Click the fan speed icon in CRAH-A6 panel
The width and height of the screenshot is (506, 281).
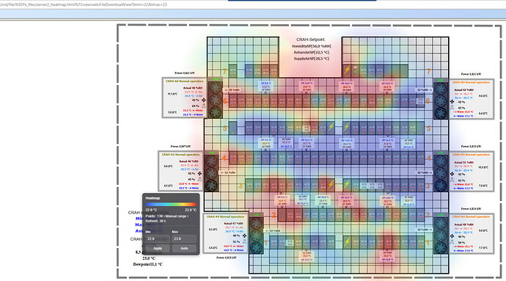coord(204,100)
